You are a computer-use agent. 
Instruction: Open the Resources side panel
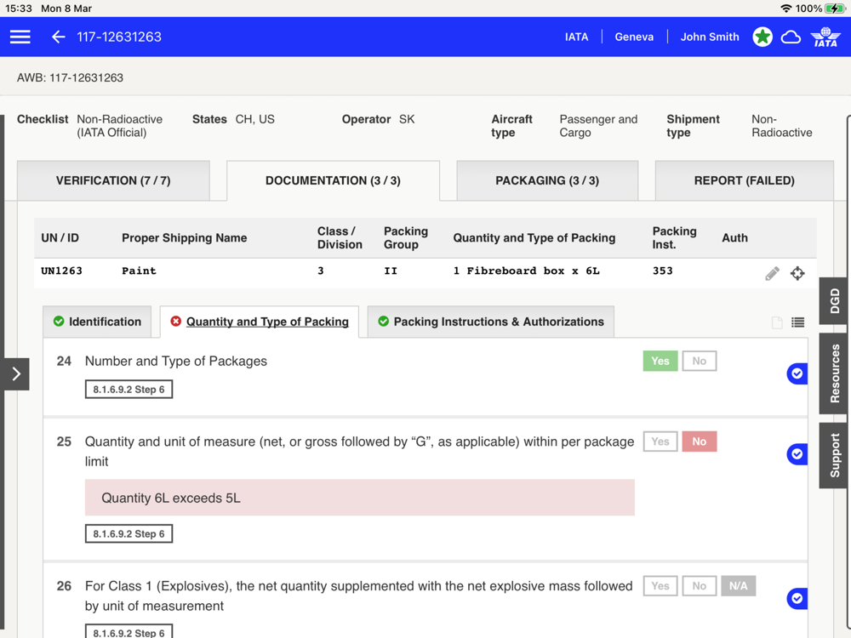(834, 373)
